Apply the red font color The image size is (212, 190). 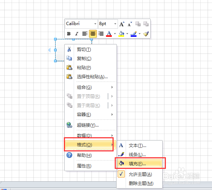pos(109,33)
